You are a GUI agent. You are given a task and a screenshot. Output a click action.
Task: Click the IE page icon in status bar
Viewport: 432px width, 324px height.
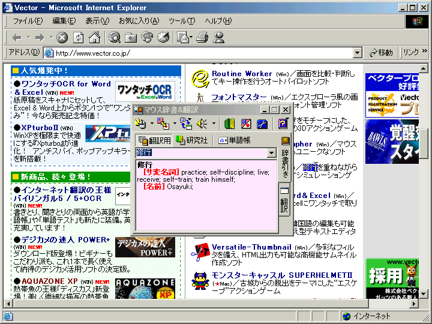coord(8,316)
